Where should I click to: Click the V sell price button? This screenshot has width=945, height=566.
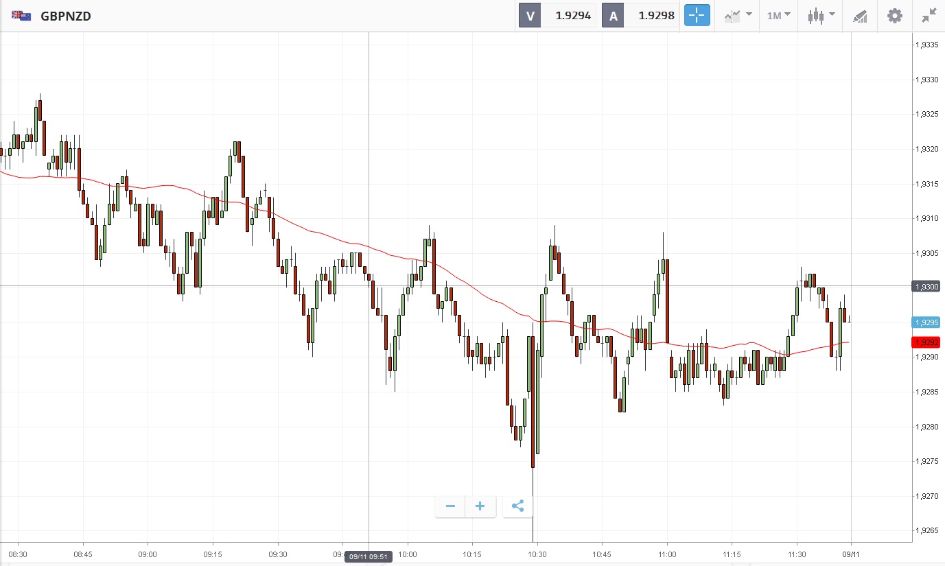point(530,15)
